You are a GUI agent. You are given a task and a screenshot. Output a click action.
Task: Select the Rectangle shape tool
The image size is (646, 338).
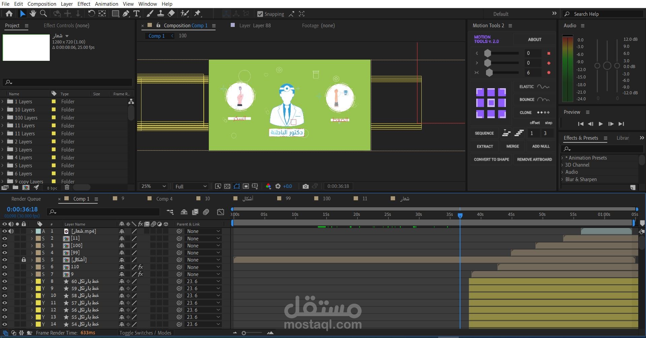click(x=115, y=14)
